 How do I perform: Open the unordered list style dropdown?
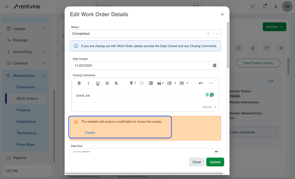187,83
